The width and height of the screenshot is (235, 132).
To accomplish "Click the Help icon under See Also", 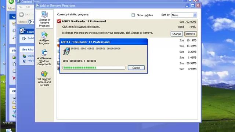I will [x=25, y=61].
